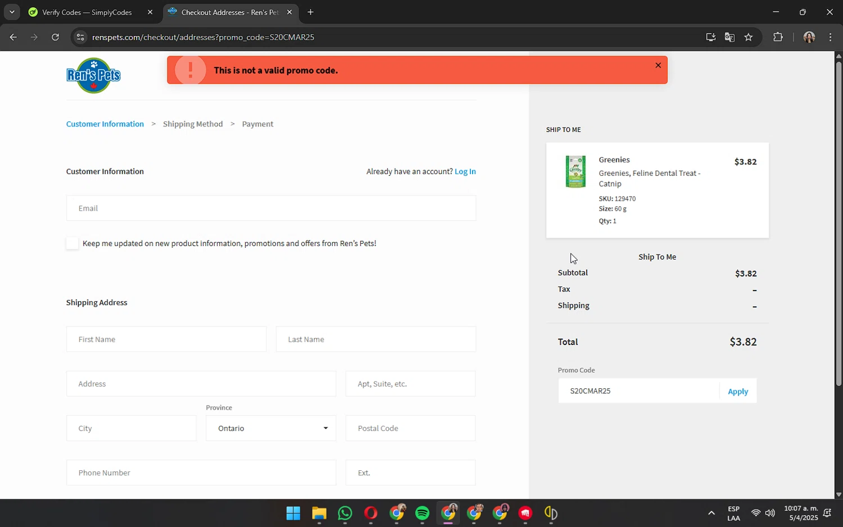This screenshot has width=843, height=527.
Task: Open Chrome three-dot menu
Action: pyautogui.click(x=830, y=37)
